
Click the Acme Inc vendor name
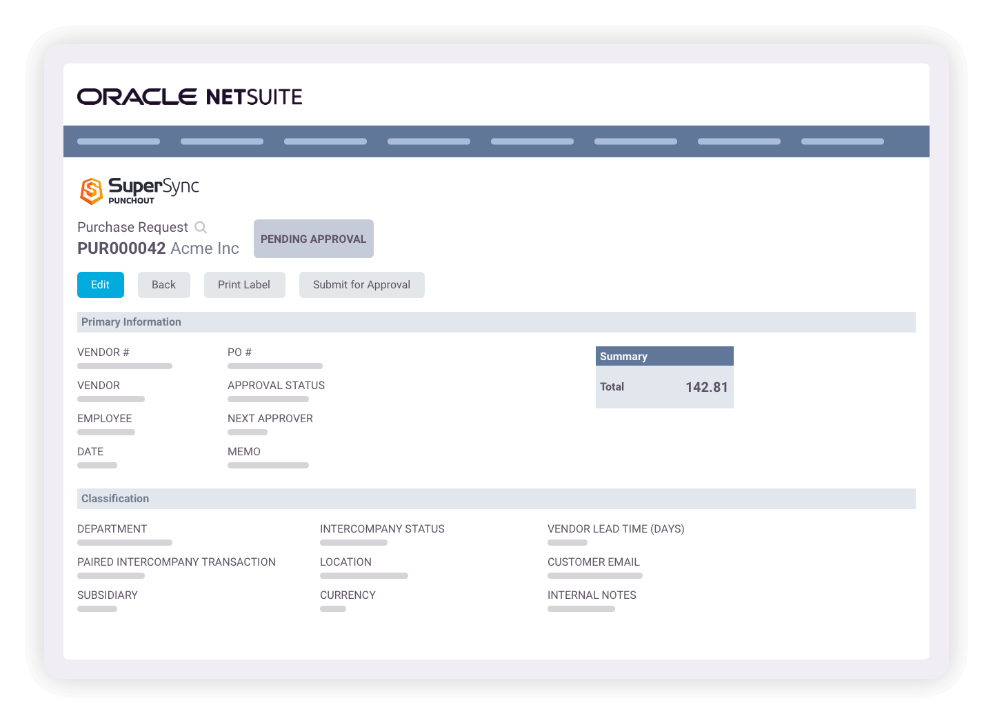click(x=205, y=248)
